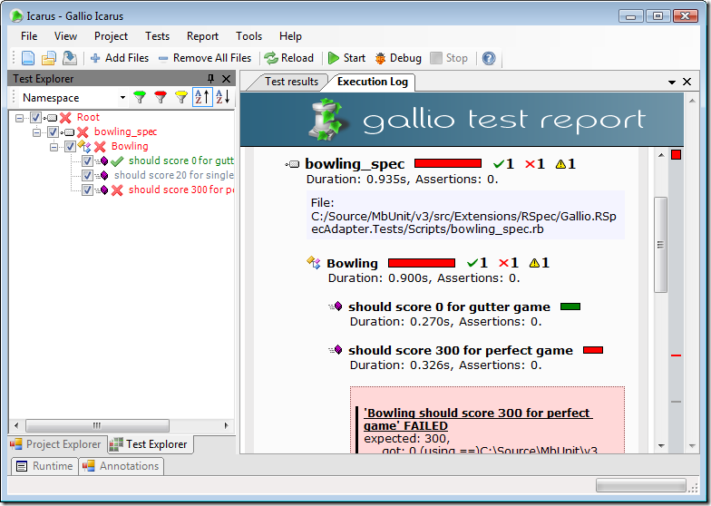The height and width of the screenshot is (506, 711).
Task: Reload the test files
Action: point(289,58)
